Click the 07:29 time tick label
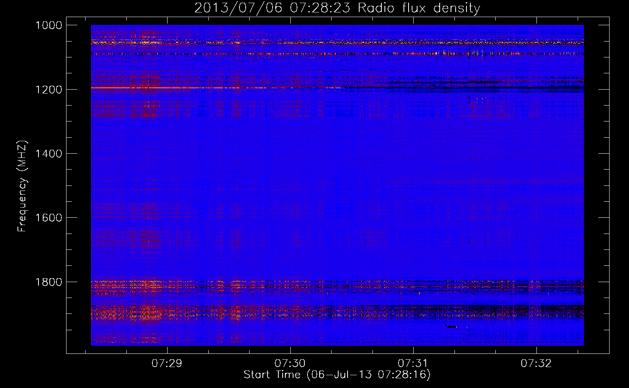The height and width of the screenshot is (388, 629). coord(167,364)
